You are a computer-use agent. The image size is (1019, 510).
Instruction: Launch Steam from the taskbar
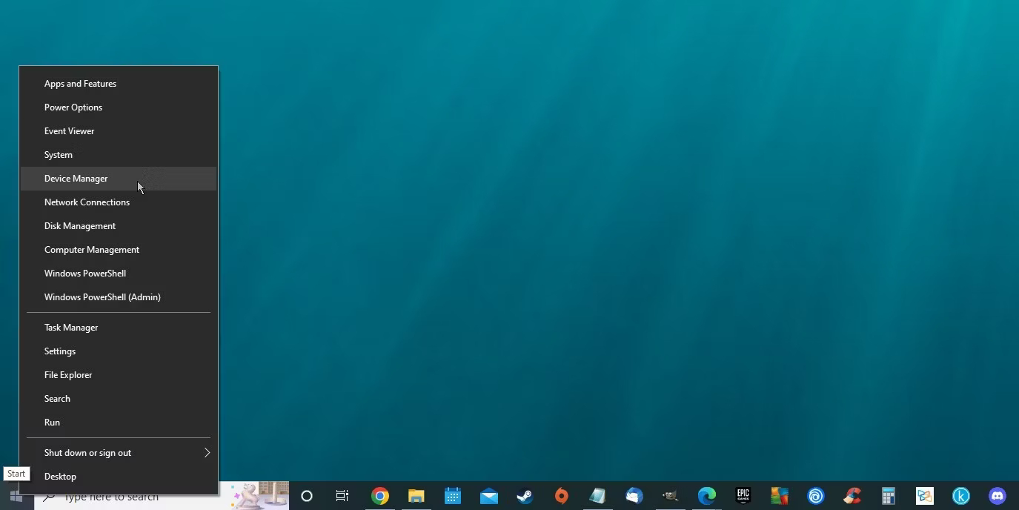[x=525, y=496]
